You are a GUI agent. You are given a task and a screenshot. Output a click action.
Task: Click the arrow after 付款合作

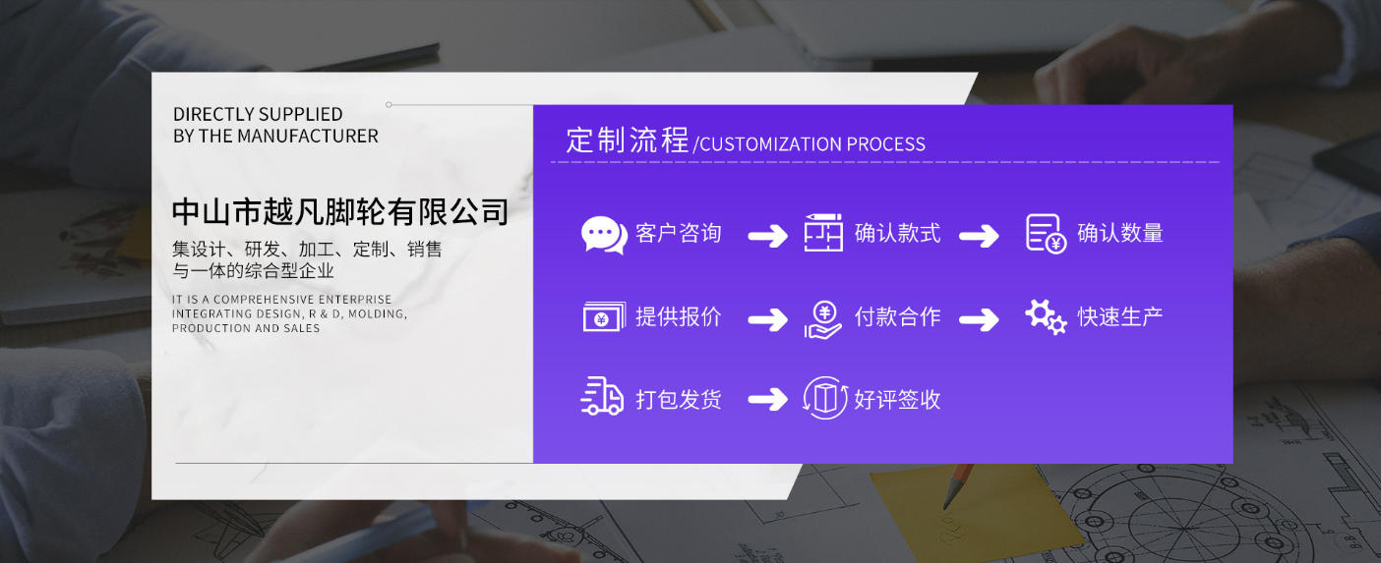click(979, 319)
